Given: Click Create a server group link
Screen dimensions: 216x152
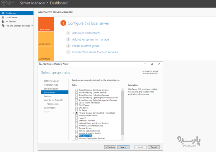Looking at the screenshot, I should click(86, 46).
